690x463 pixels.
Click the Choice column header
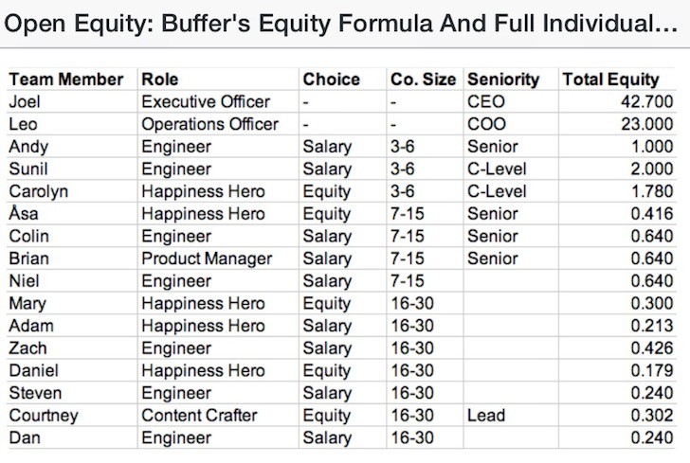coord(333,80)
